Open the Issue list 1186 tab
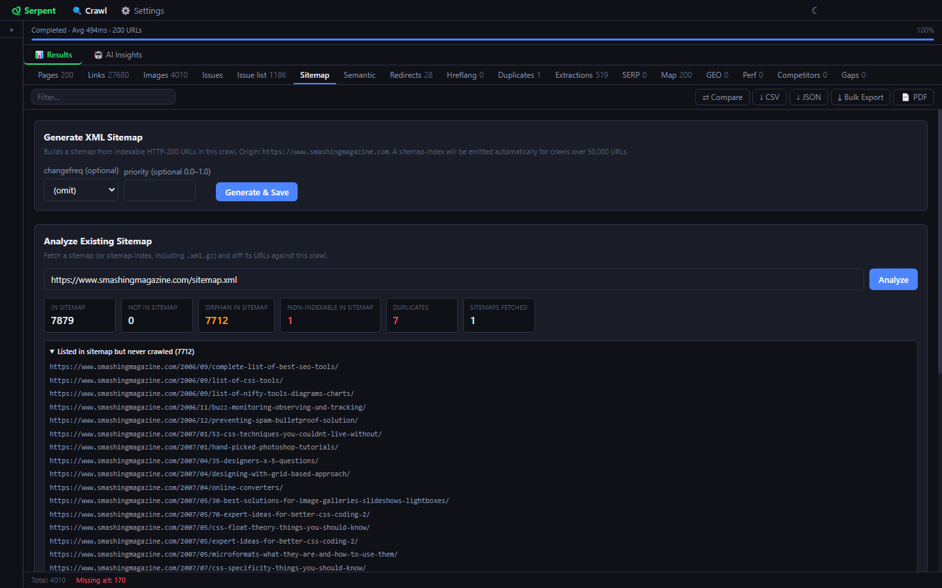The image size is (942, 588). click(262, 75)
